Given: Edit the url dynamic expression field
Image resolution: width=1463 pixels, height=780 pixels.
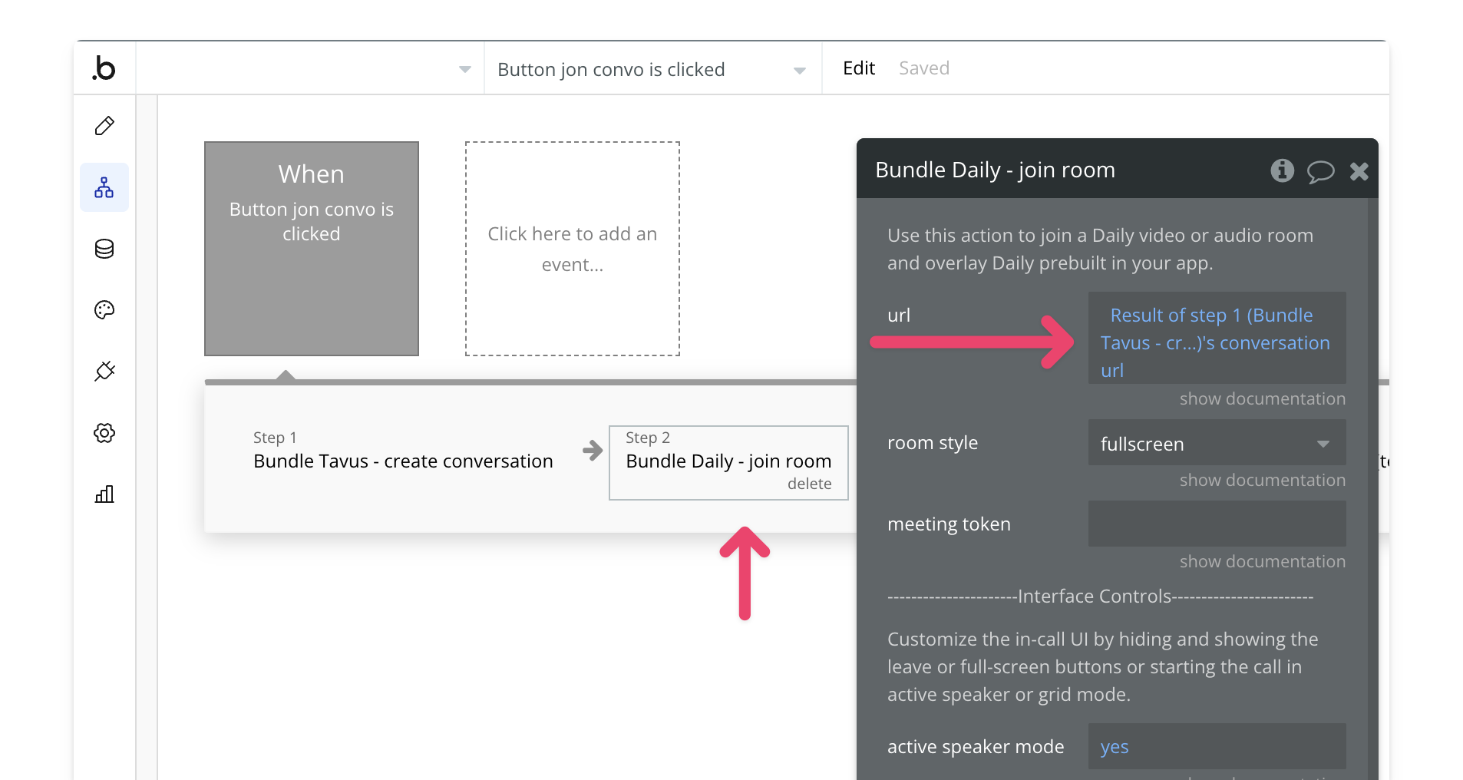Looking at the screenshot, I should coord(1217,338).
